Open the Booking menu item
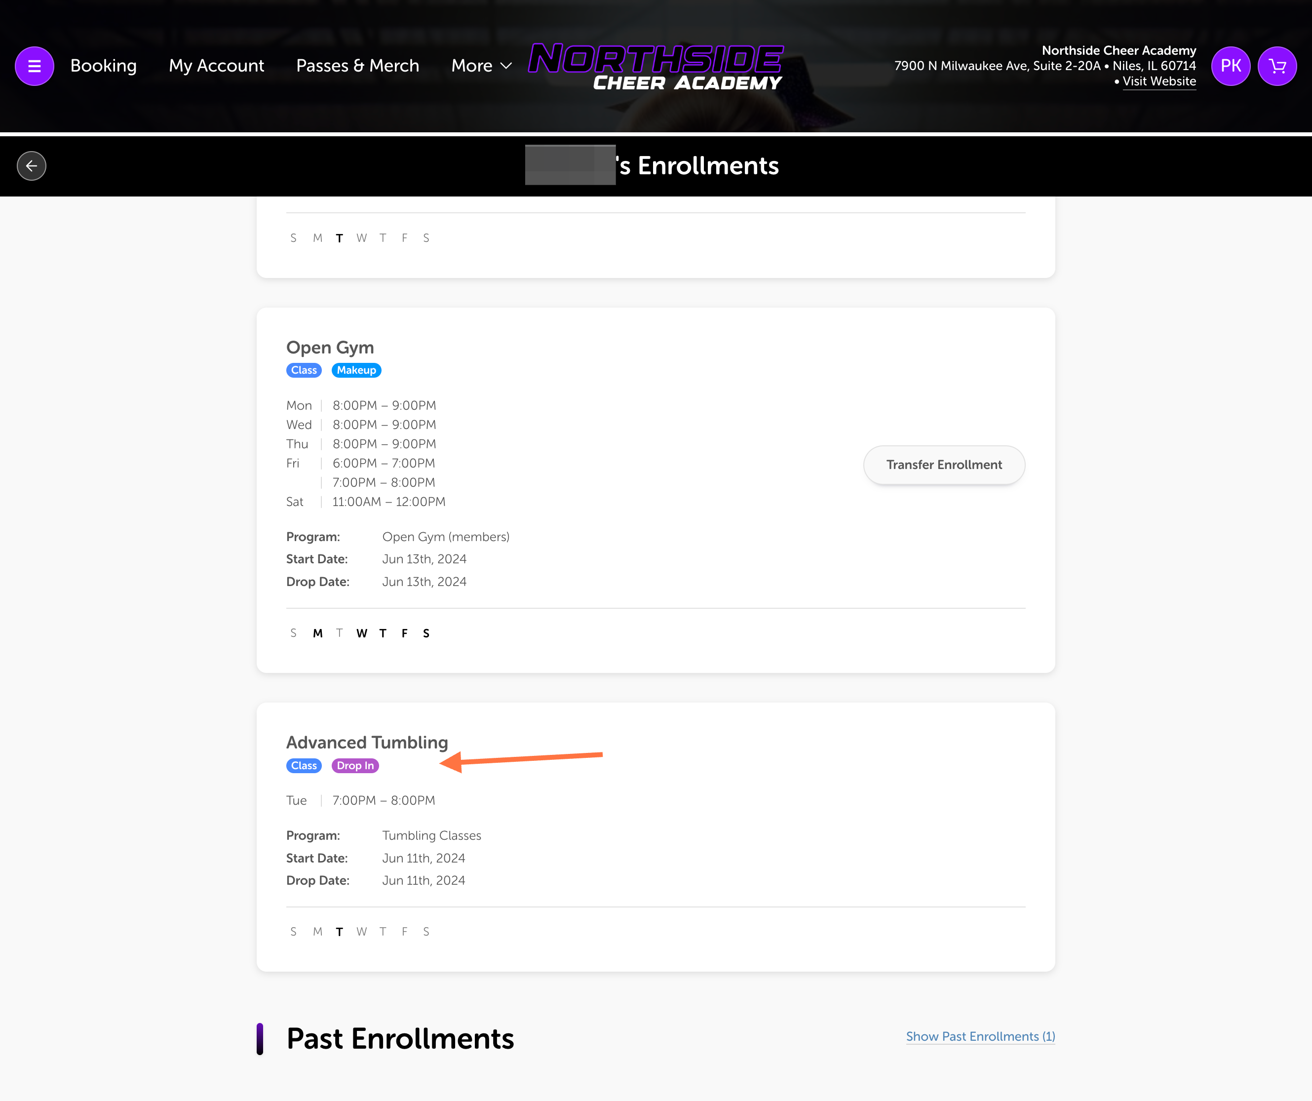 [103, 66]
